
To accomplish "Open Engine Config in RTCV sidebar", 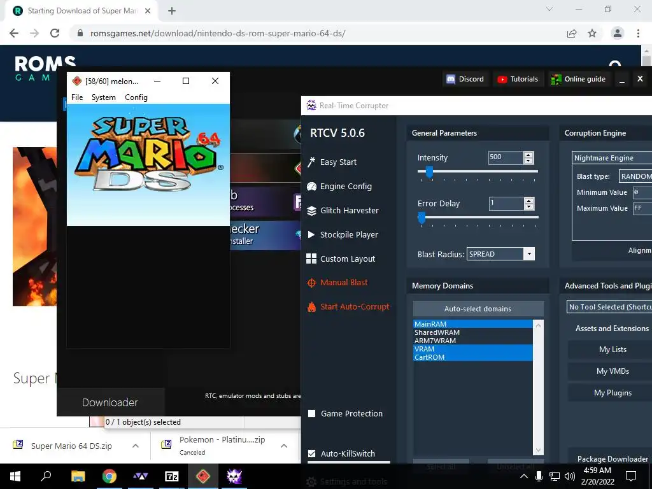I will [339, 187].
